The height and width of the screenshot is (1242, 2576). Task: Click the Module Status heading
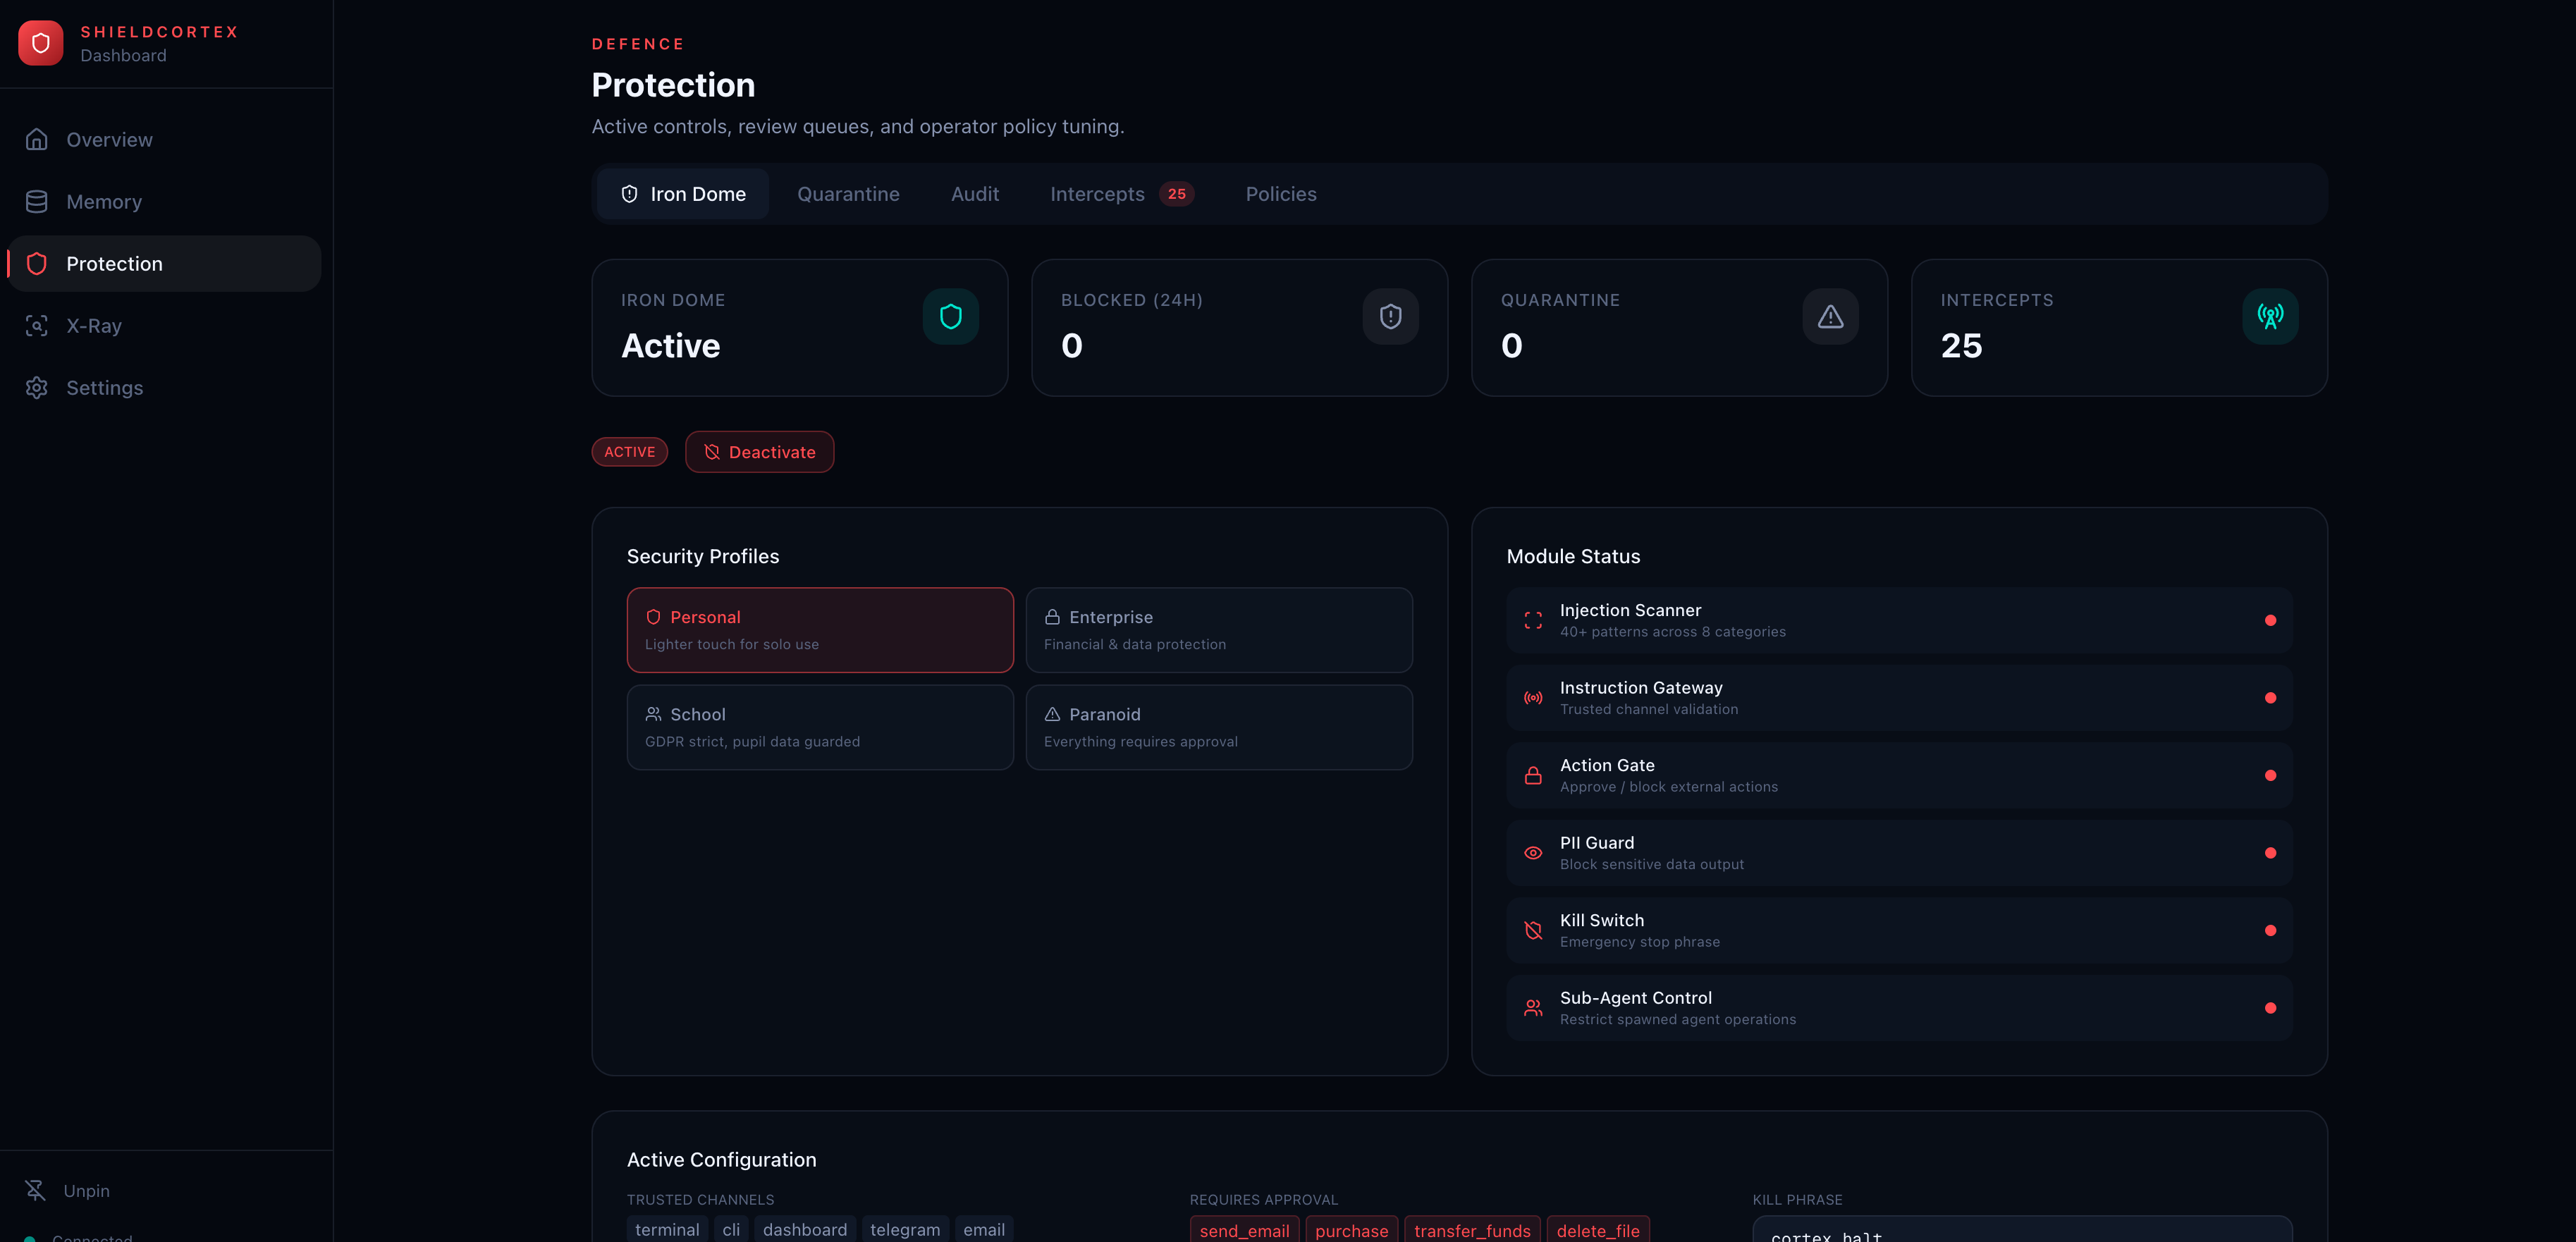coord(1573,556)
